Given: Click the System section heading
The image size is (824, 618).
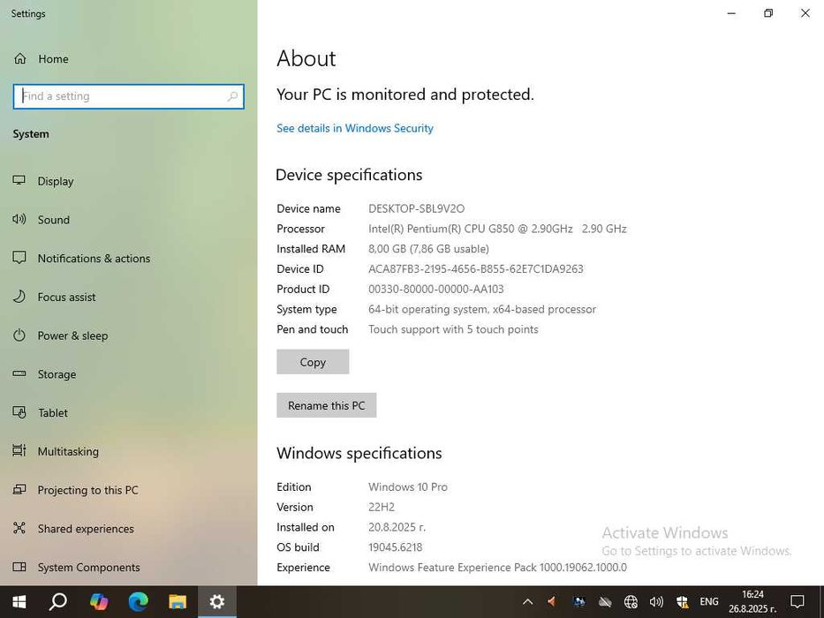Looking at the screenshot, I should 31,134.
